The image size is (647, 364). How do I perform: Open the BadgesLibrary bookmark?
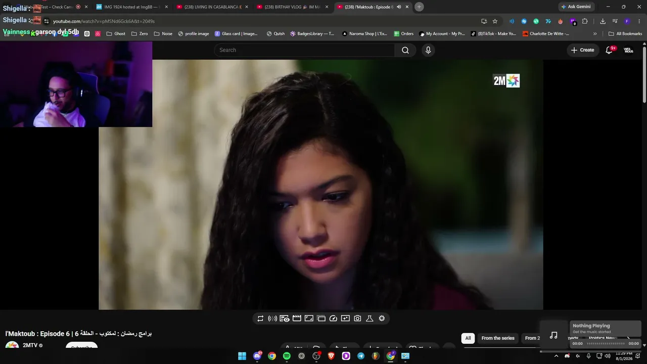pos(312,34)
